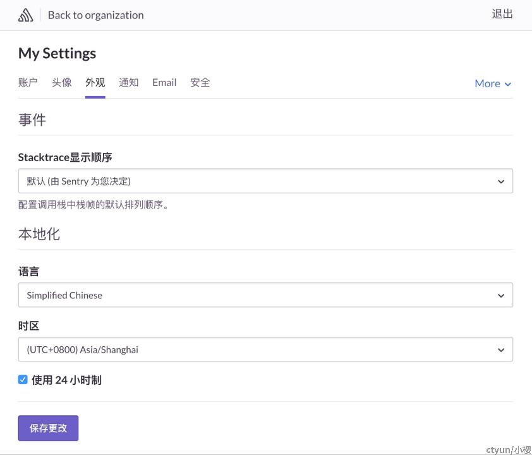Image resolution: width=532 pixels, height=455 pixels.
Task: Click the Back to organization link
Action: click(95, 15)
